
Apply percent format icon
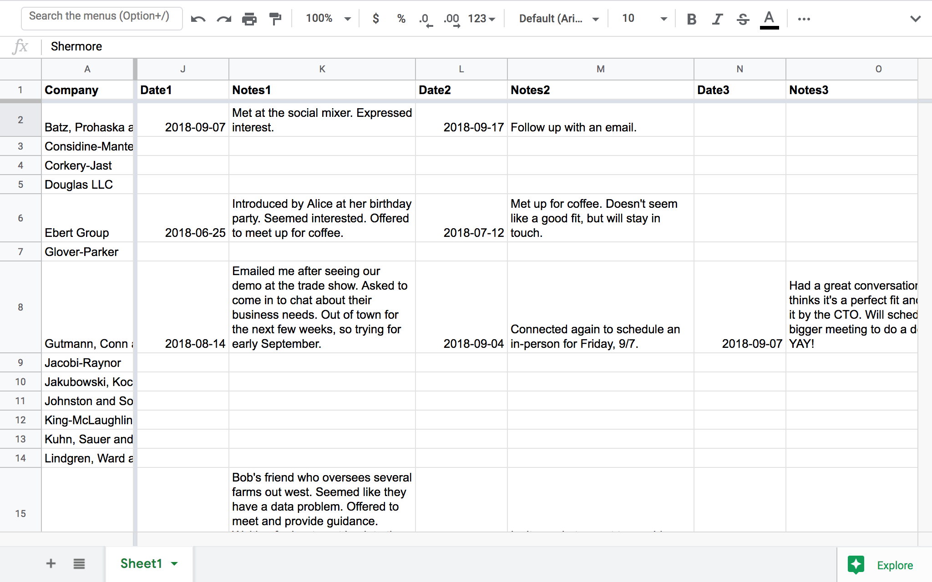pos(401,18)
